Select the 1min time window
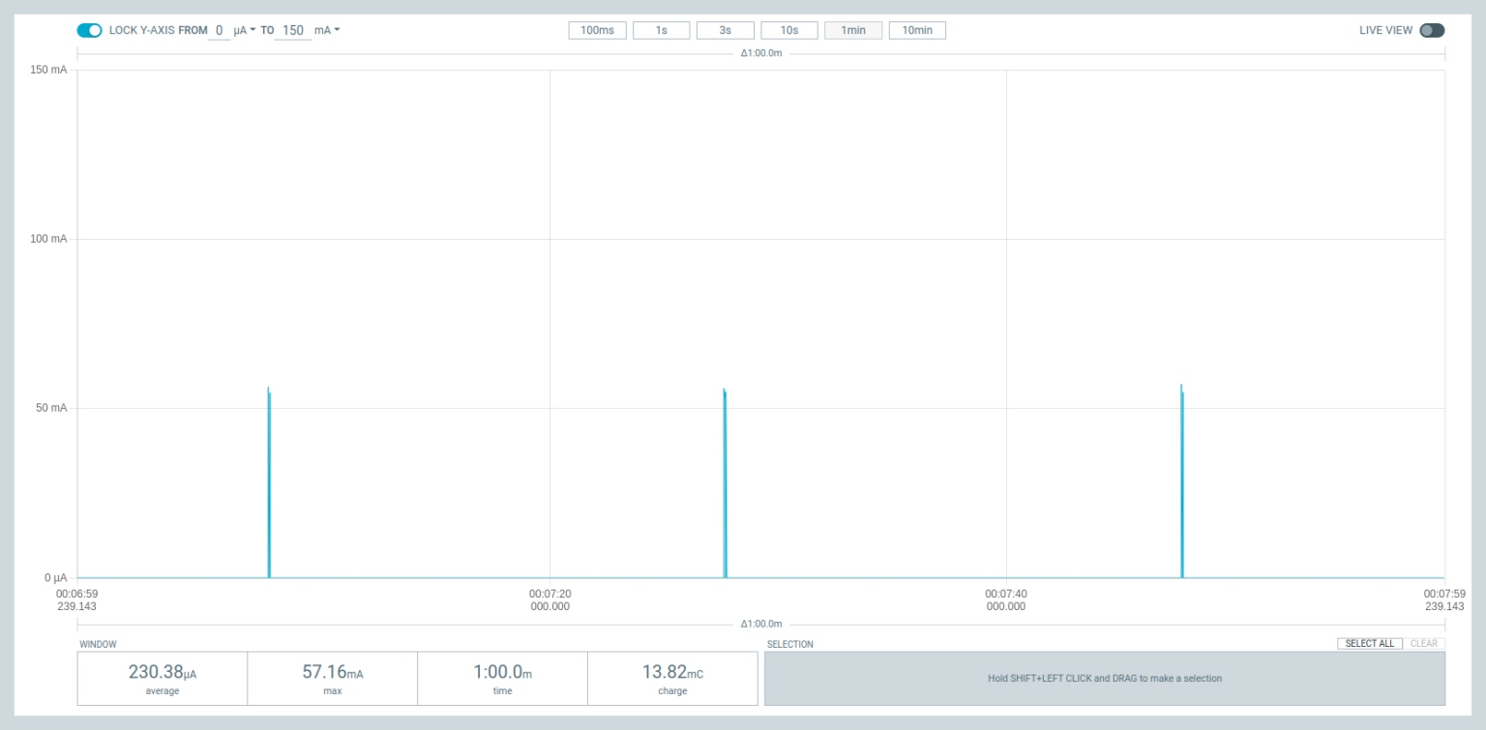Screen dimensions: 1486x730 pyautogui.click(x=852, y=30)
